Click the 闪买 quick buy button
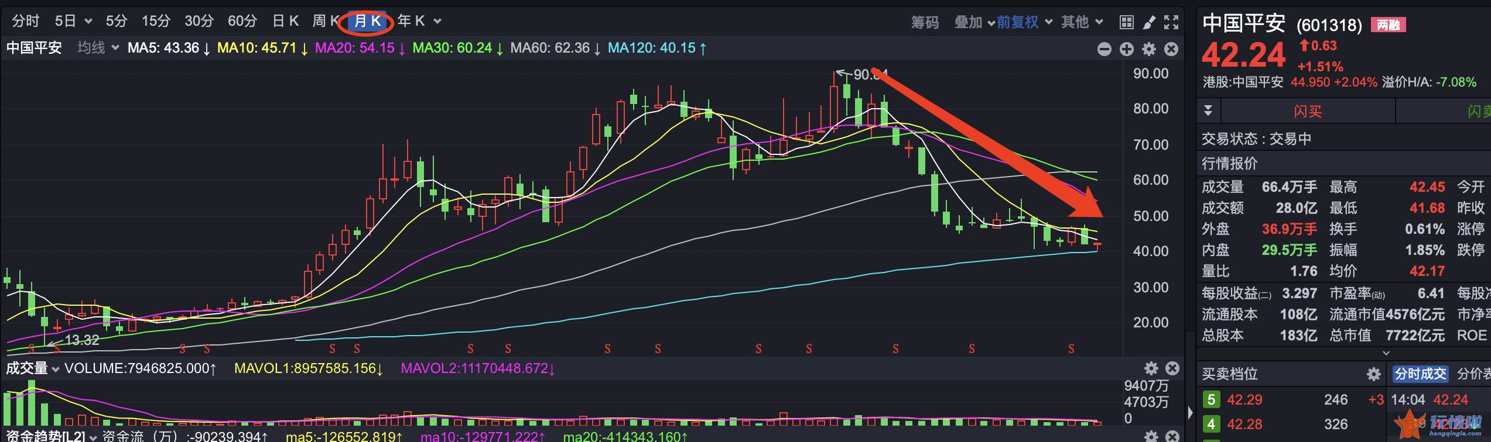Viewport: 1491px width, 442px height. 1308,111
